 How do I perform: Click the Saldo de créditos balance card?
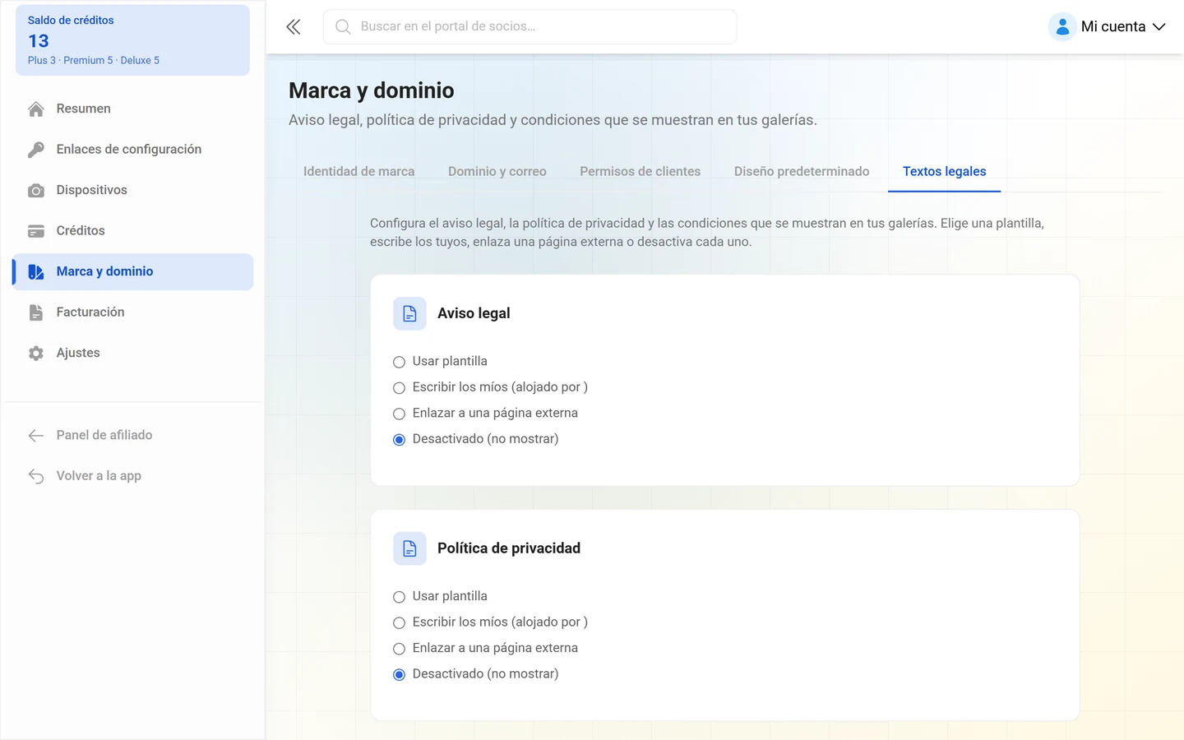coord(132,40)
